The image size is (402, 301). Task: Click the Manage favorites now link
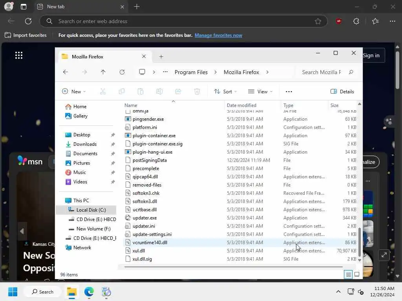(218, 35)
